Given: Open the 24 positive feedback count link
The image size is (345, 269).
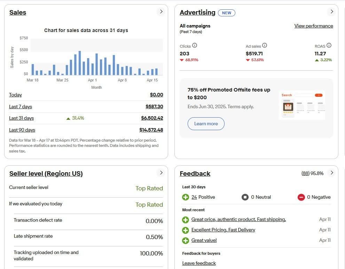Looking at the screenshot, I should pyautogui.click(x=194, y=197).
